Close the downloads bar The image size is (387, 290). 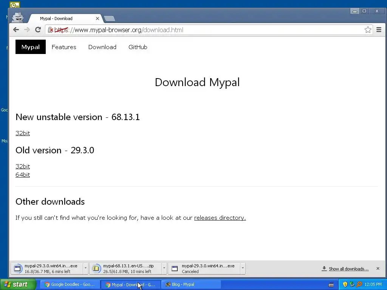click(x=378, y=268)
